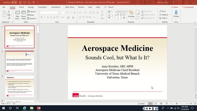Start Slide Show from status bar icon
Viewport: 197px width, 111px height.
coord(167,104)
